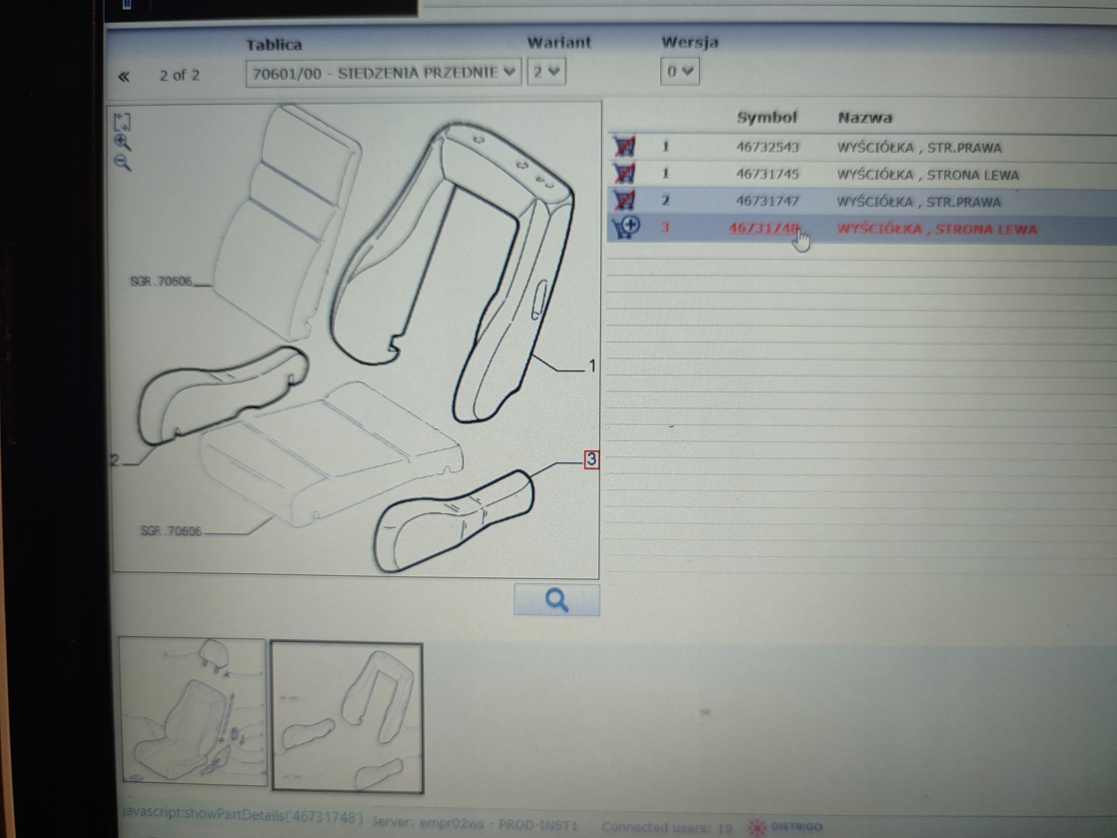Add part 46731748 to cart
The image size is (1117, 838).
pos(626,228)
